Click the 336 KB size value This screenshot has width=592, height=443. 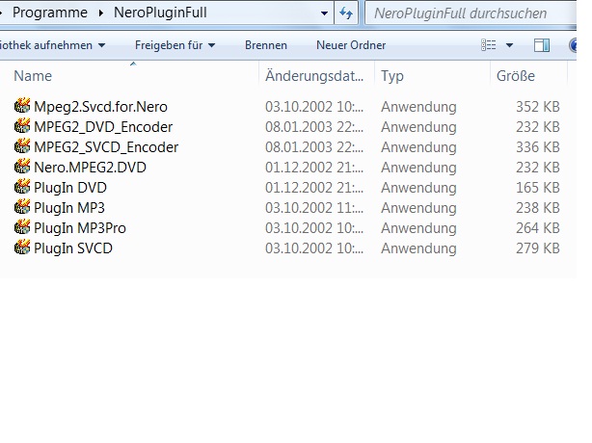point(538,147)
